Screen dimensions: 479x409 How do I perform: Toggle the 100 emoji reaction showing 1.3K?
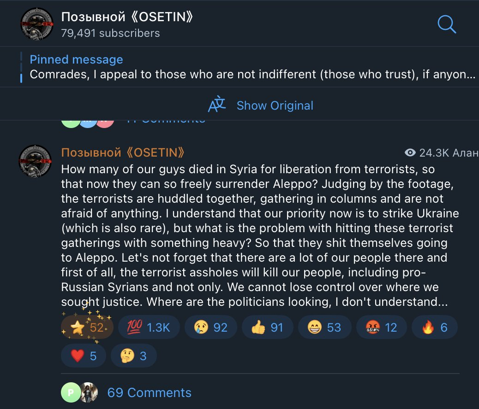tap(149, 327)
